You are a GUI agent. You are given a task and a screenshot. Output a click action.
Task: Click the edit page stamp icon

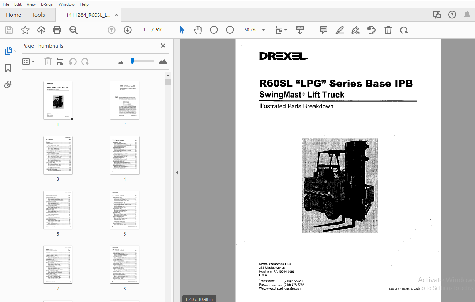372,30
